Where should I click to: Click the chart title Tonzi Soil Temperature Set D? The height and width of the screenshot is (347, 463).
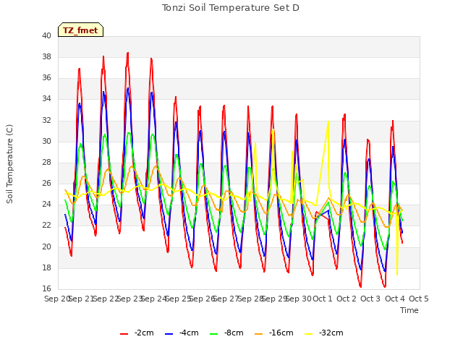point(231,8)
